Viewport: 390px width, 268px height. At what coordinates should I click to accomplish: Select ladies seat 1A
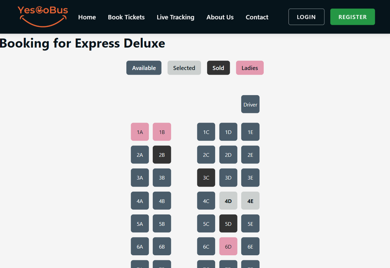(x=140, y=132)
